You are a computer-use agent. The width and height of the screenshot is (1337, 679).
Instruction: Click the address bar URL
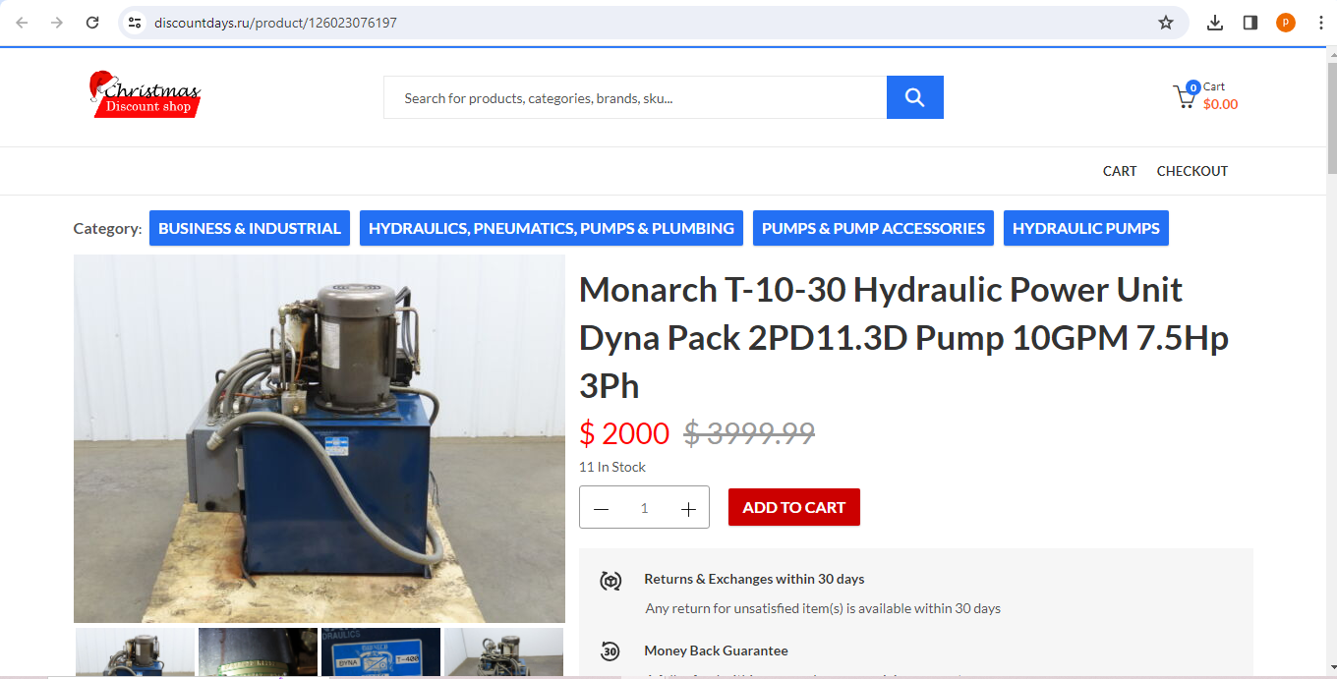tap(275, 23)
